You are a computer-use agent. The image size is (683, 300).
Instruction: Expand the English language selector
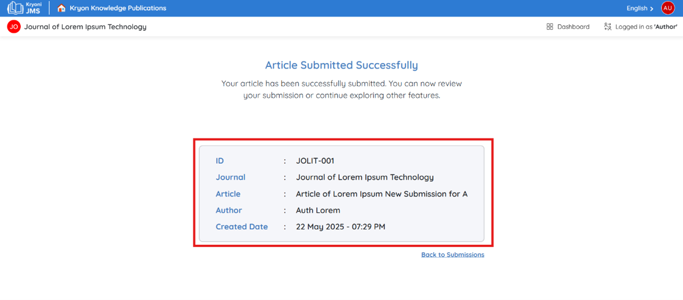(640, 8)
